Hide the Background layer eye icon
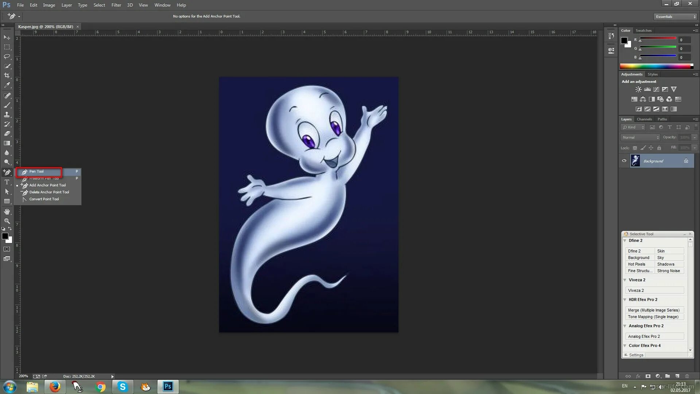The height and width of the screenshot is (394, 700). point(624,161)
